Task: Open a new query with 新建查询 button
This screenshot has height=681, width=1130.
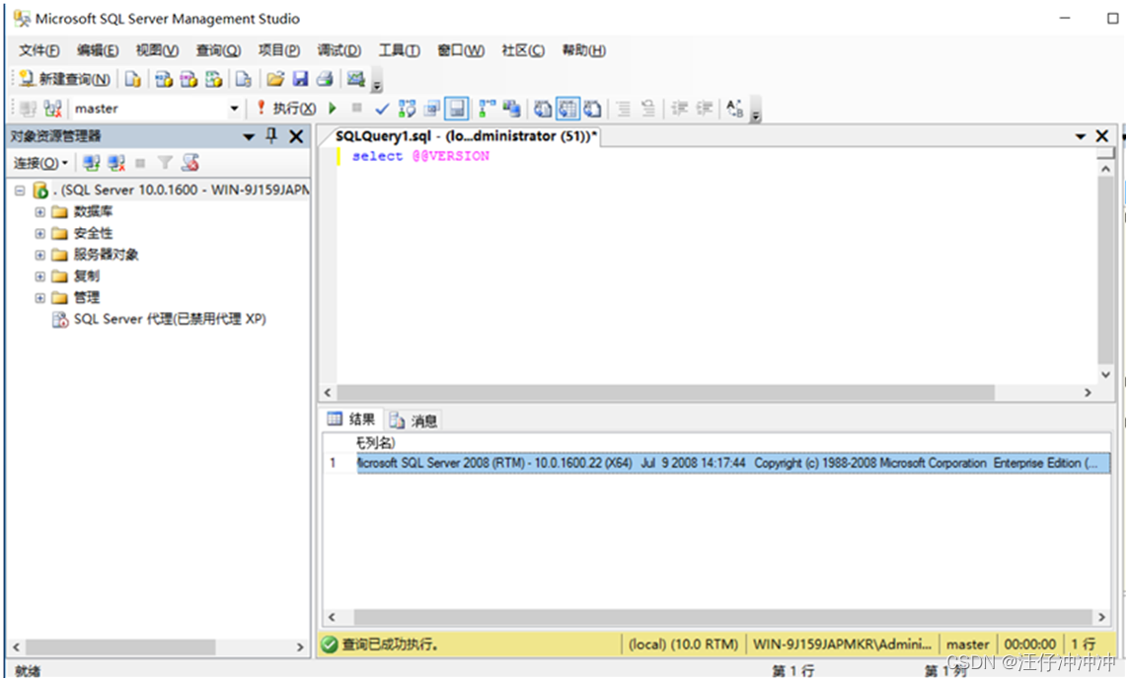Action: [61, 79]
